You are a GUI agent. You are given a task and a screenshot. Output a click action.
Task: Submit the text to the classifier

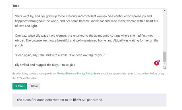[x=20, y=86]
